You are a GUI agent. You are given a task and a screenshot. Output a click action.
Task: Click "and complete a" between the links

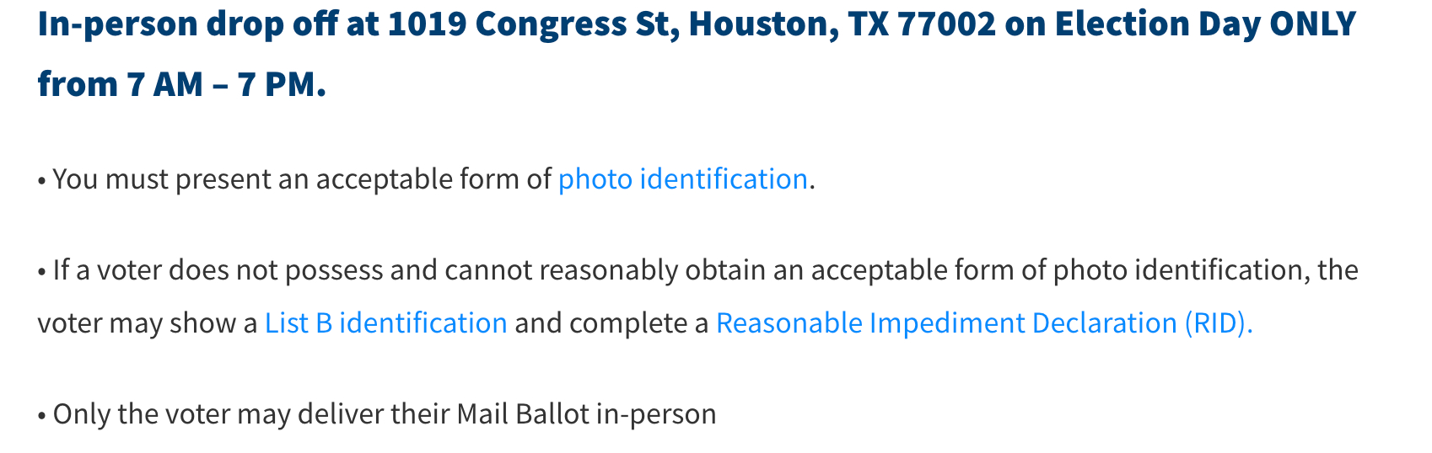coord(611,323)
